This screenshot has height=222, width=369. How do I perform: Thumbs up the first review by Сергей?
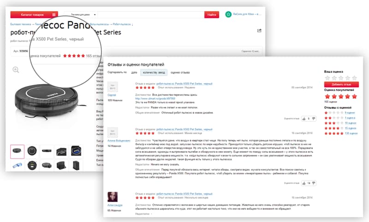(x=304, y=119)
